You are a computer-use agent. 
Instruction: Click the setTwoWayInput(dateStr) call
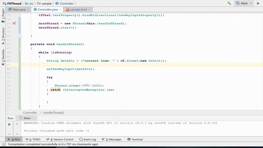(x=70, y=69)
